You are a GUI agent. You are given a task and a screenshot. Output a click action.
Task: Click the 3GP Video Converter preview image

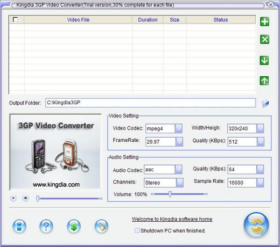point(56,152)
